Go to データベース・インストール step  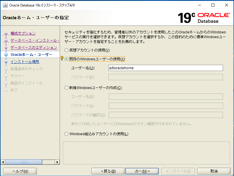click(x=35, y=40)
